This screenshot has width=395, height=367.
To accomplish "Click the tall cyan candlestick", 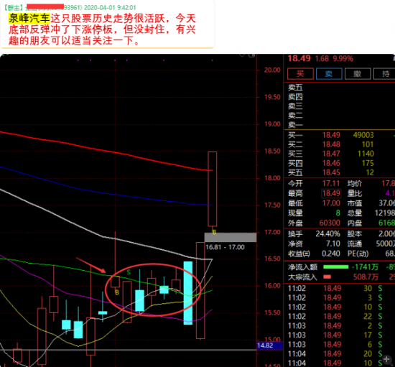I will (x=188, y=293).
